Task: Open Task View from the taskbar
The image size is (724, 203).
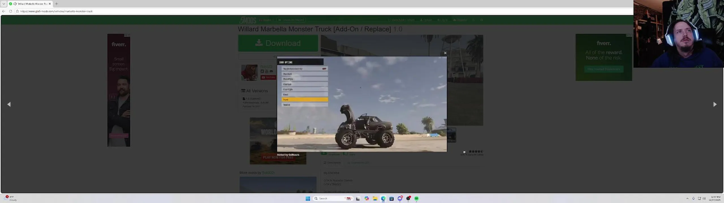Action: [358, 198]
